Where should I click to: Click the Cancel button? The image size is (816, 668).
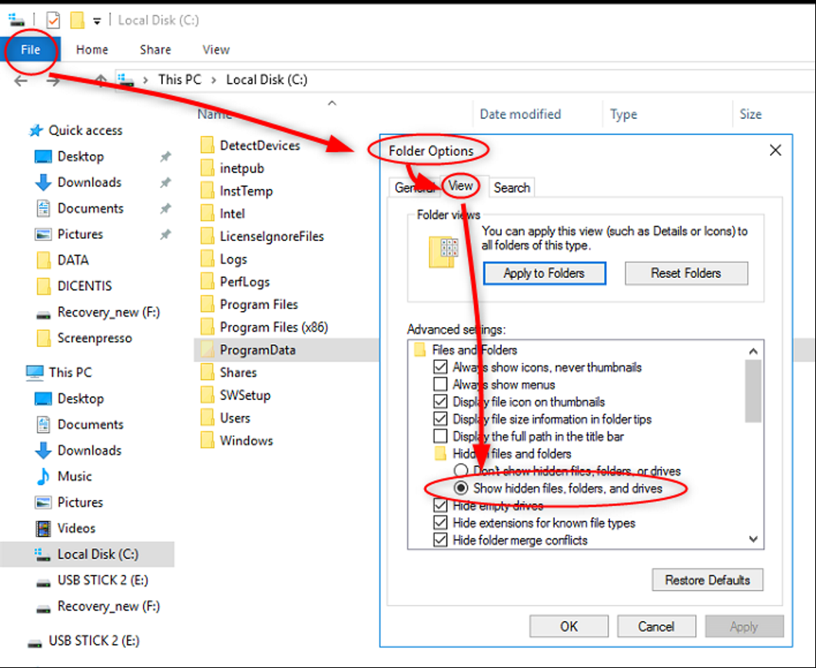pos(656,627)
